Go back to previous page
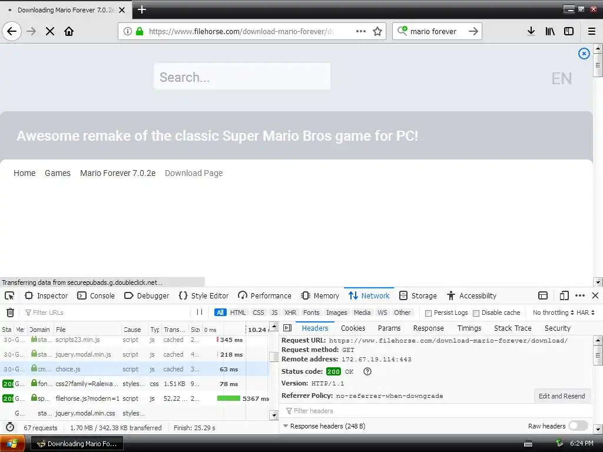 pos(12,31)
